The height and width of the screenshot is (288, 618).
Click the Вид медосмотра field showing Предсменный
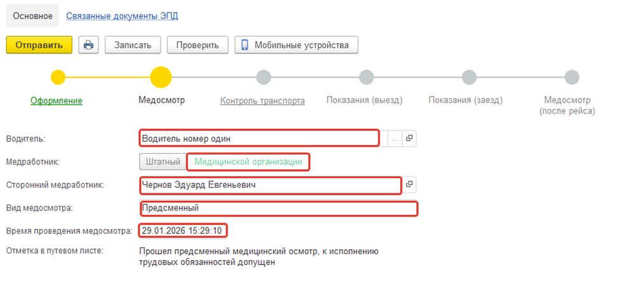pyautogui.click(x=277, y=208)
